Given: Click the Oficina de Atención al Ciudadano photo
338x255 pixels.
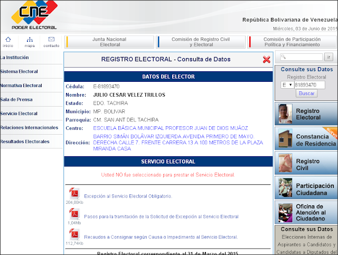Looking at the screenshot, I should [285, 213].
